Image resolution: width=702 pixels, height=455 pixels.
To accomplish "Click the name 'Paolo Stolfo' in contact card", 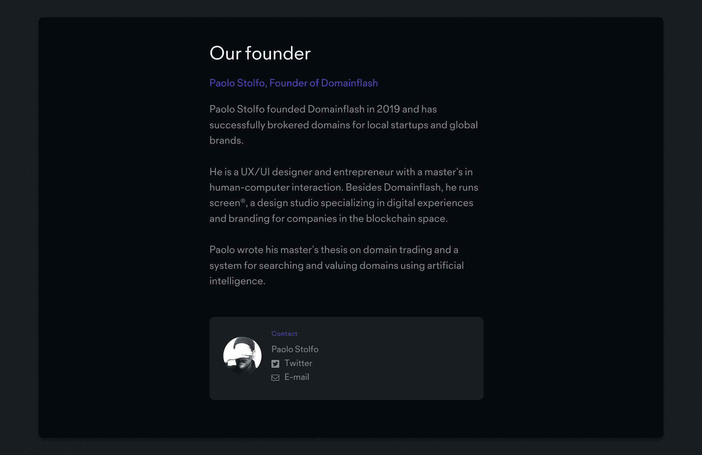I will 295,349.
